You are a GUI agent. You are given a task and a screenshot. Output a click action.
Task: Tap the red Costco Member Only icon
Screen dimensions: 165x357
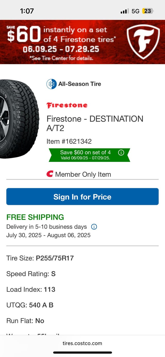pos(50,174)
